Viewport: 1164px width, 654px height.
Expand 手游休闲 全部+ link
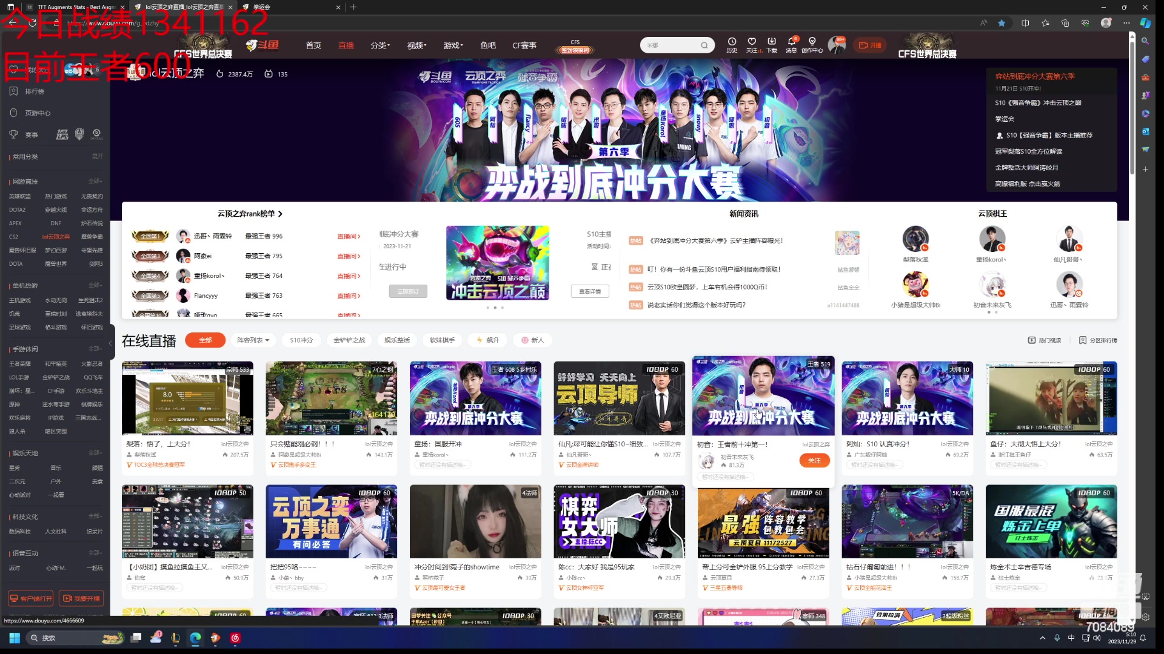pyautogui.click(x=96, y=349)
